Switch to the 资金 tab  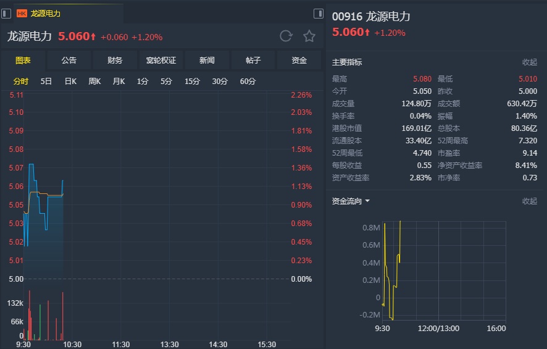click(x=299, y=61)
